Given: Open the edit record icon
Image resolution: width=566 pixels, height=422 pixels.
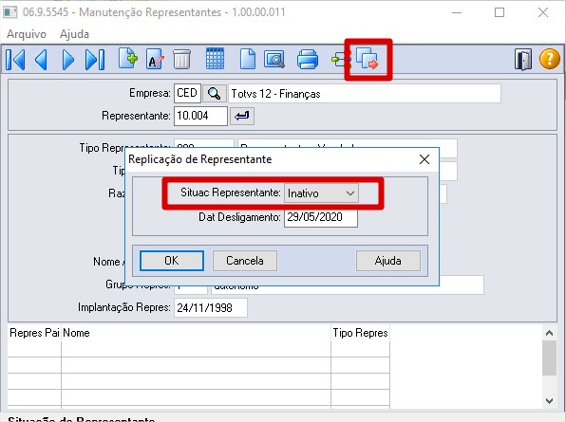Looking at the screenshot, I should [155, 60].
